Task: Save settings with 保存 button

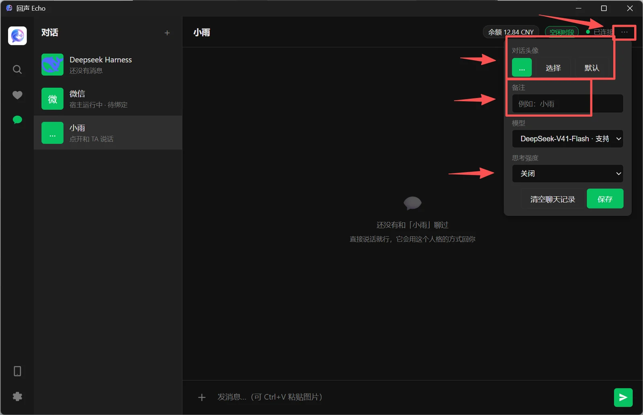Action: pyautogui.click(x=605, y=199)
